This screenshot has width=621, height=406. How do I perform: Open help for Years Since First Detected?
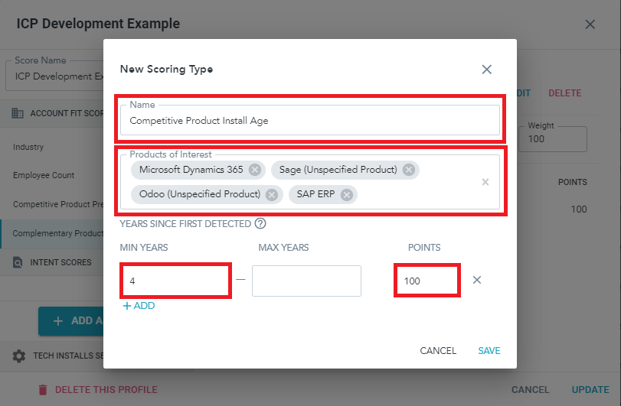260,224
